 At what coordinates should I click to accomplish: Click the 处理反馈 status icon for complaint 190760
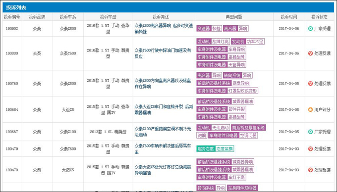tap(310, 84)
